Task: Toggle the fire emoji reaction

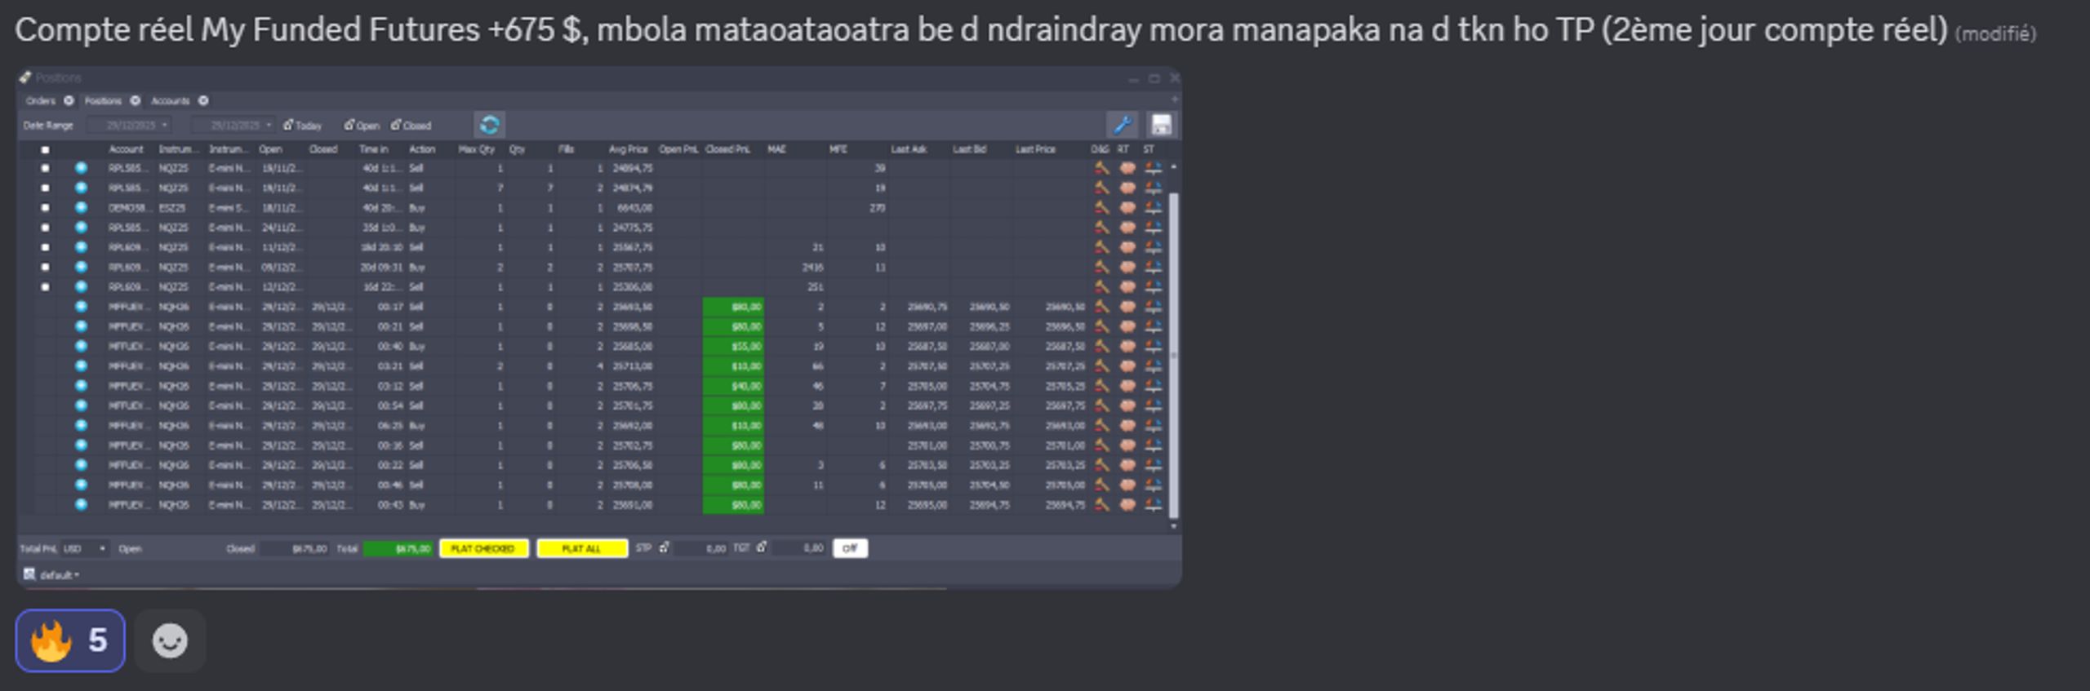Action: [70, 640]
